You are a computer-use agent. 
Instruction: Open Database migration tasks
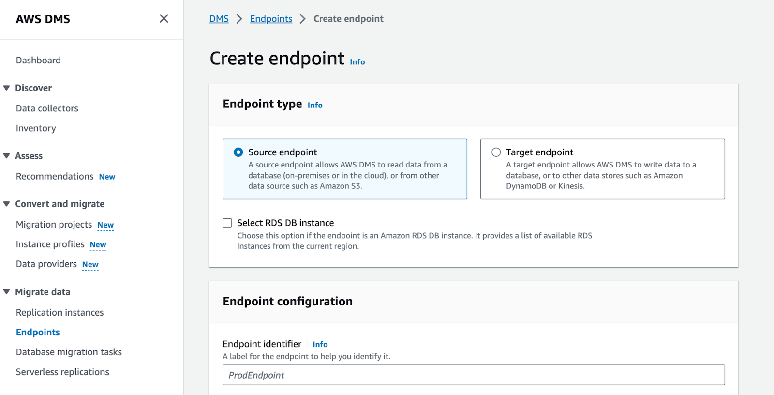[69, 352]
